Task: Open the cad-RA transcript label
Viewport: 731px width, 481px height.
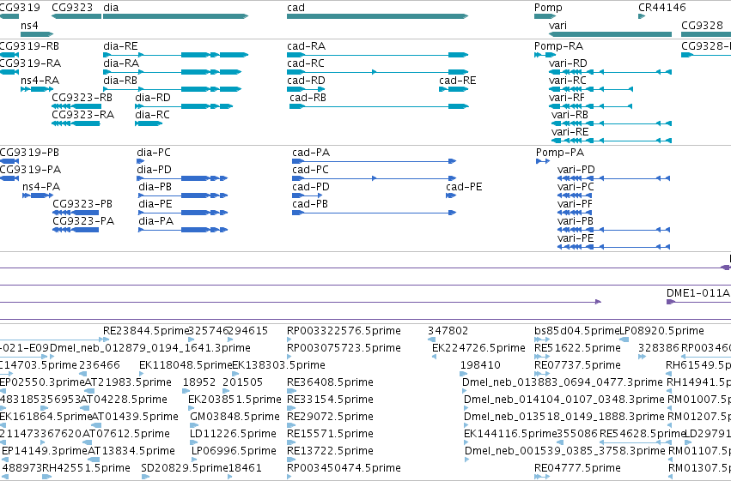Action: 307,46
